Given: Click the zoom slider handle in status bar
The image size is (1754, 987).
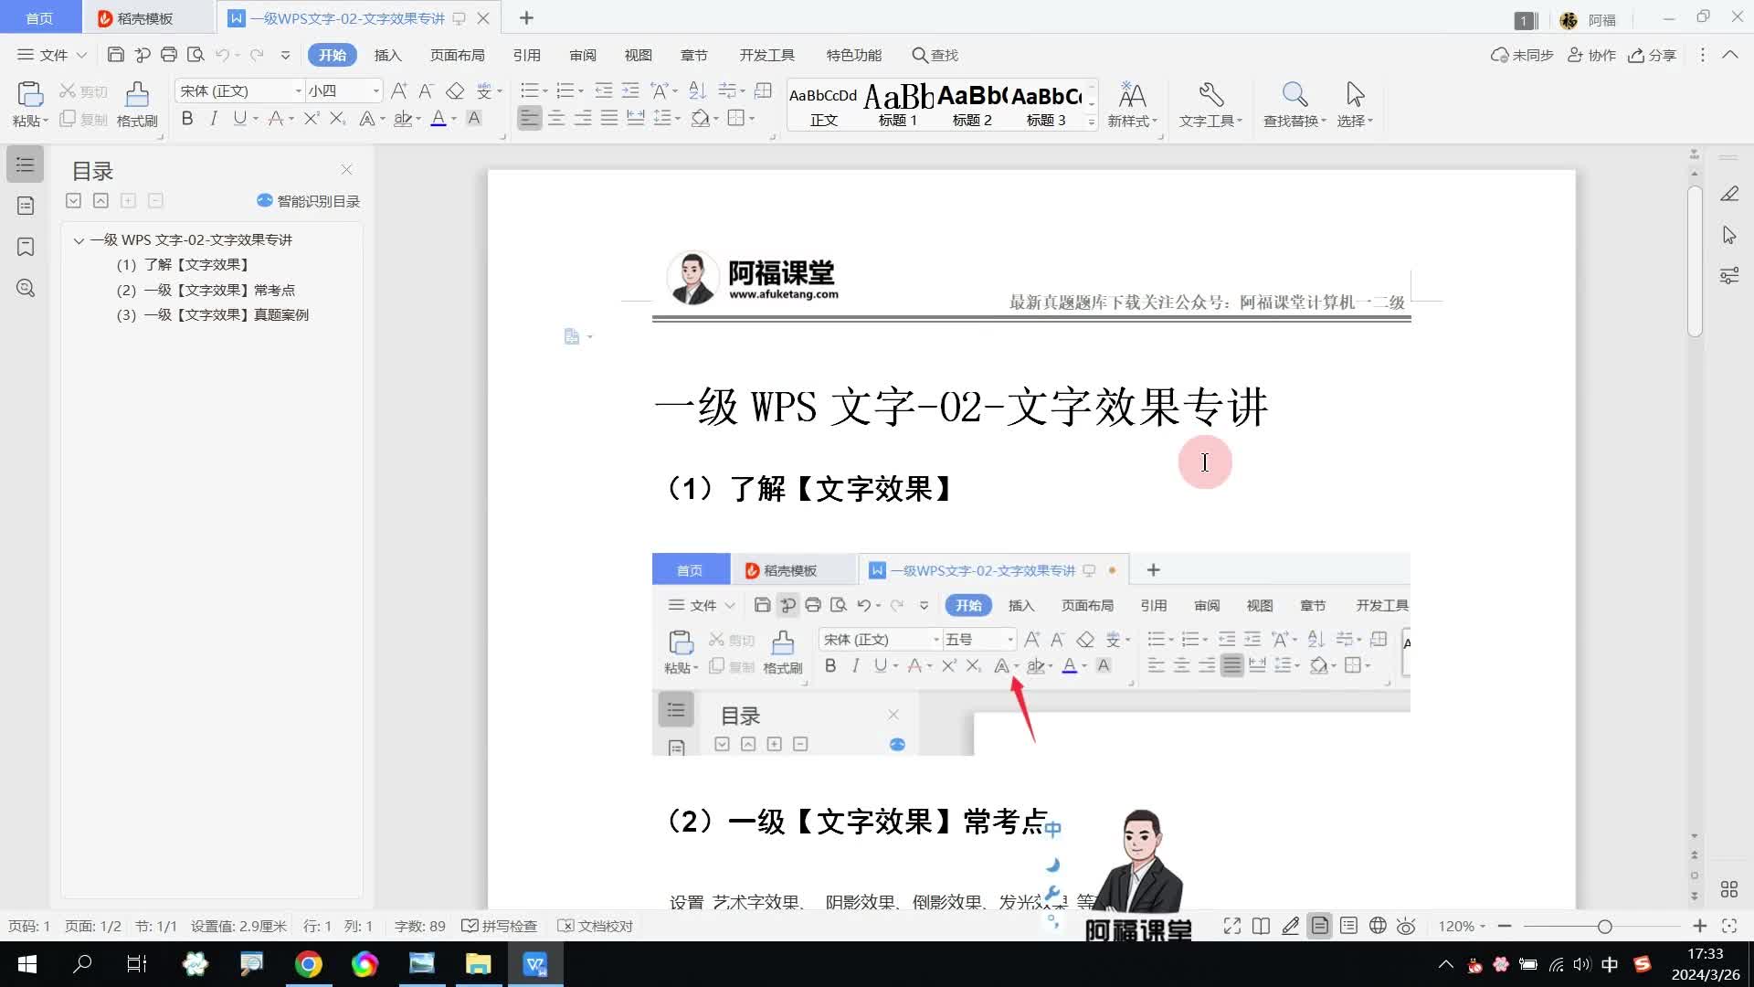Looking at the screenshot, I should (1604, 926).
